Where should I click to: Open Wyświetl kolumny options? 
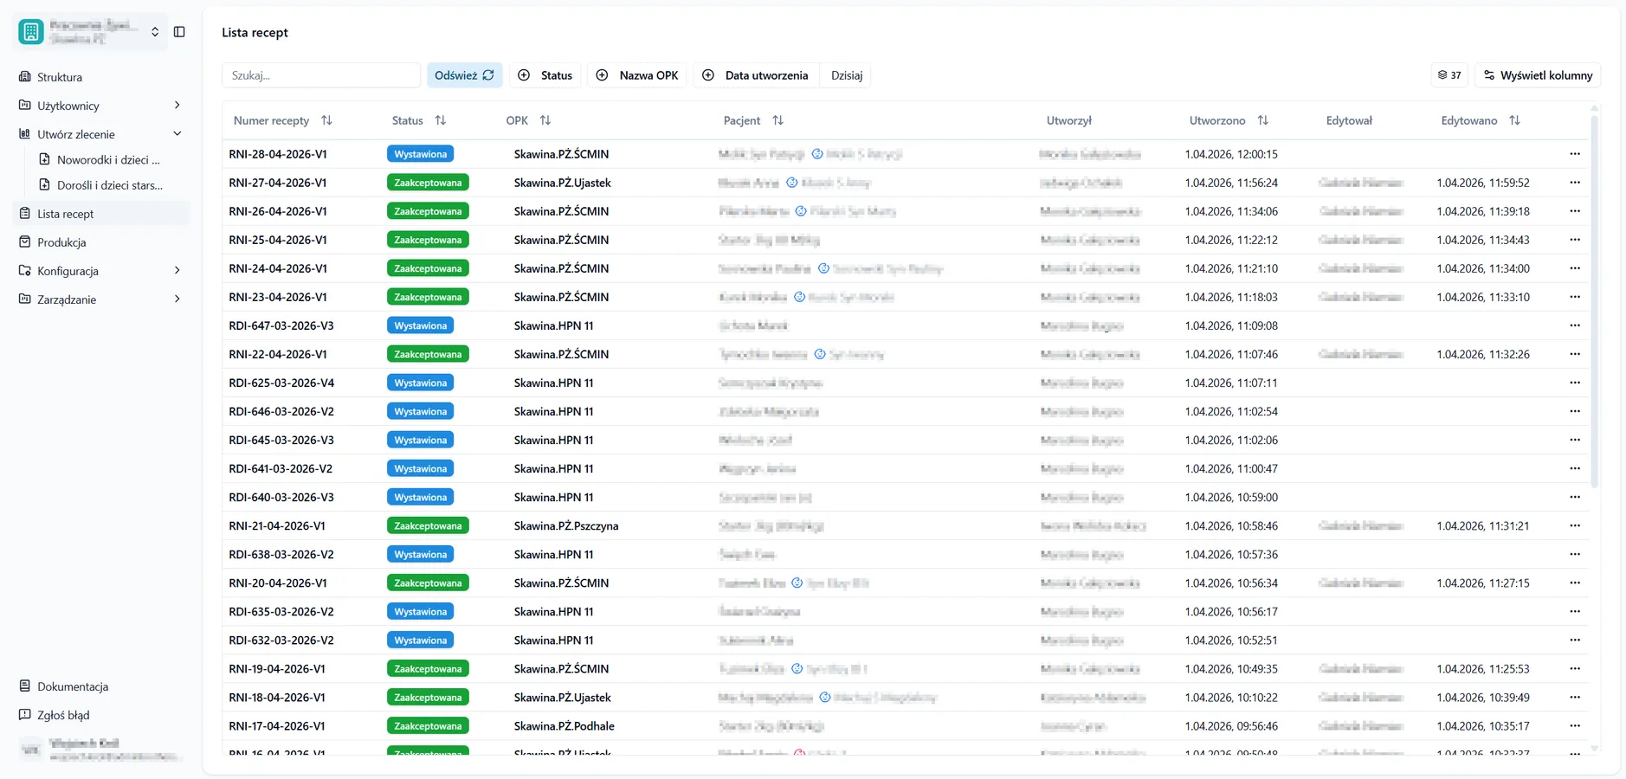pos(1538,75)
